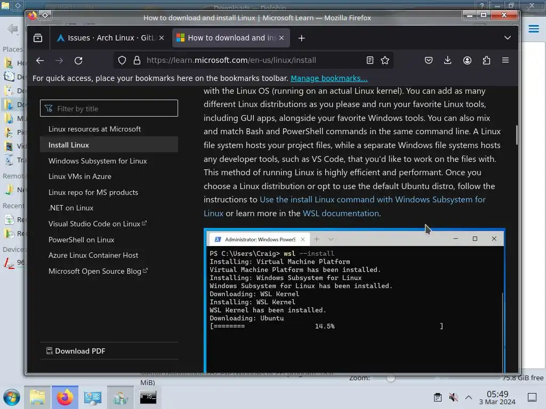Bookmark this page with the star
The width and height of the screenshot is (546, 409).
(x=385, y=61)
